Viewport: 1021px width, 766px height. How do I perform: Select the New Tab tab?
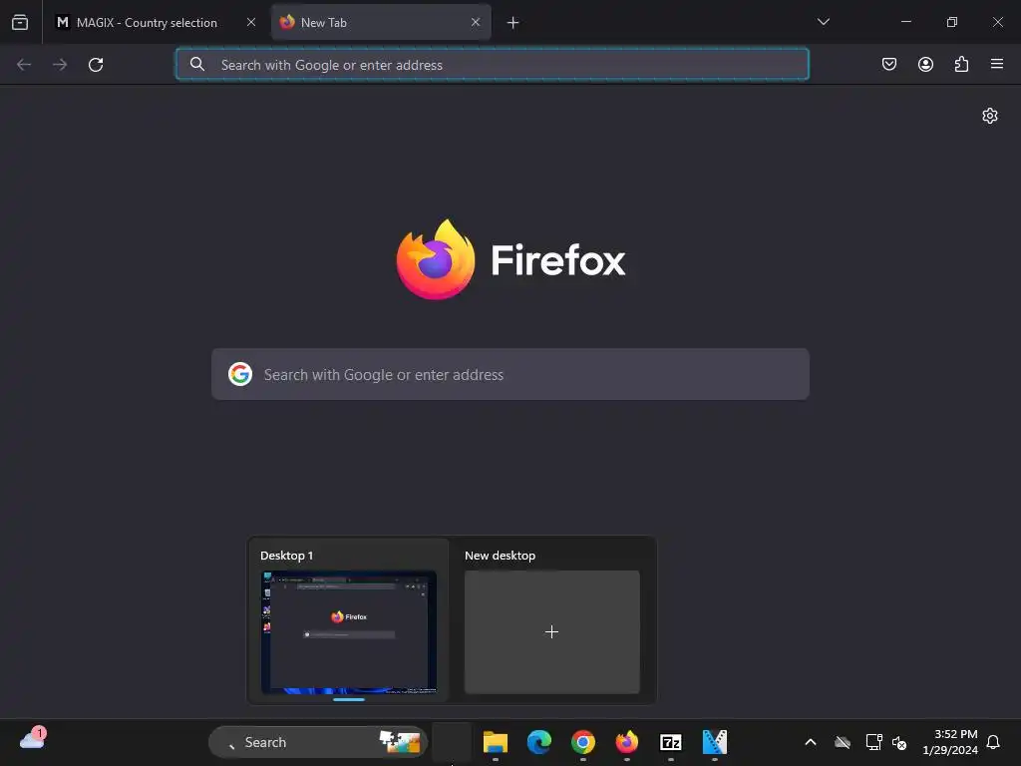[381, 22]
